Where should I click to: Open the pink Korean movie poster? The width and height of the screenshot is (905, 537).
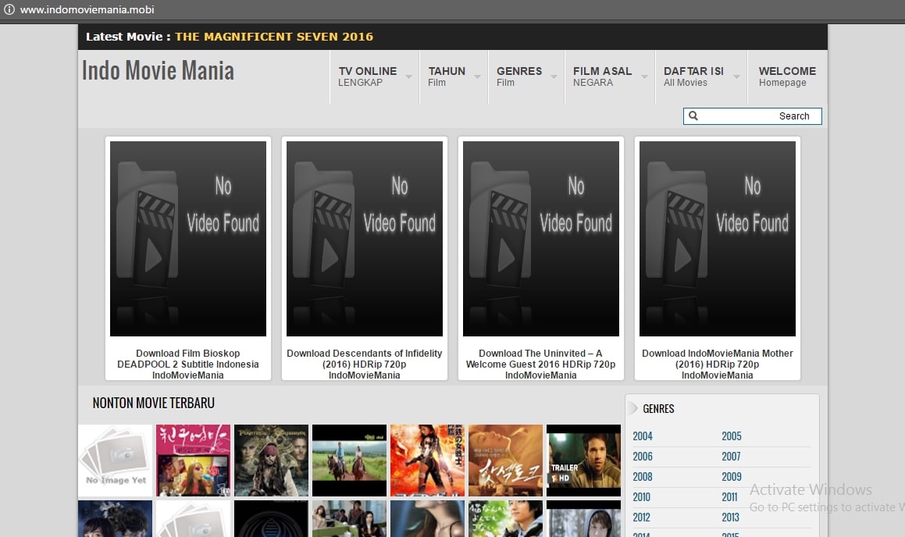point(194,461)
